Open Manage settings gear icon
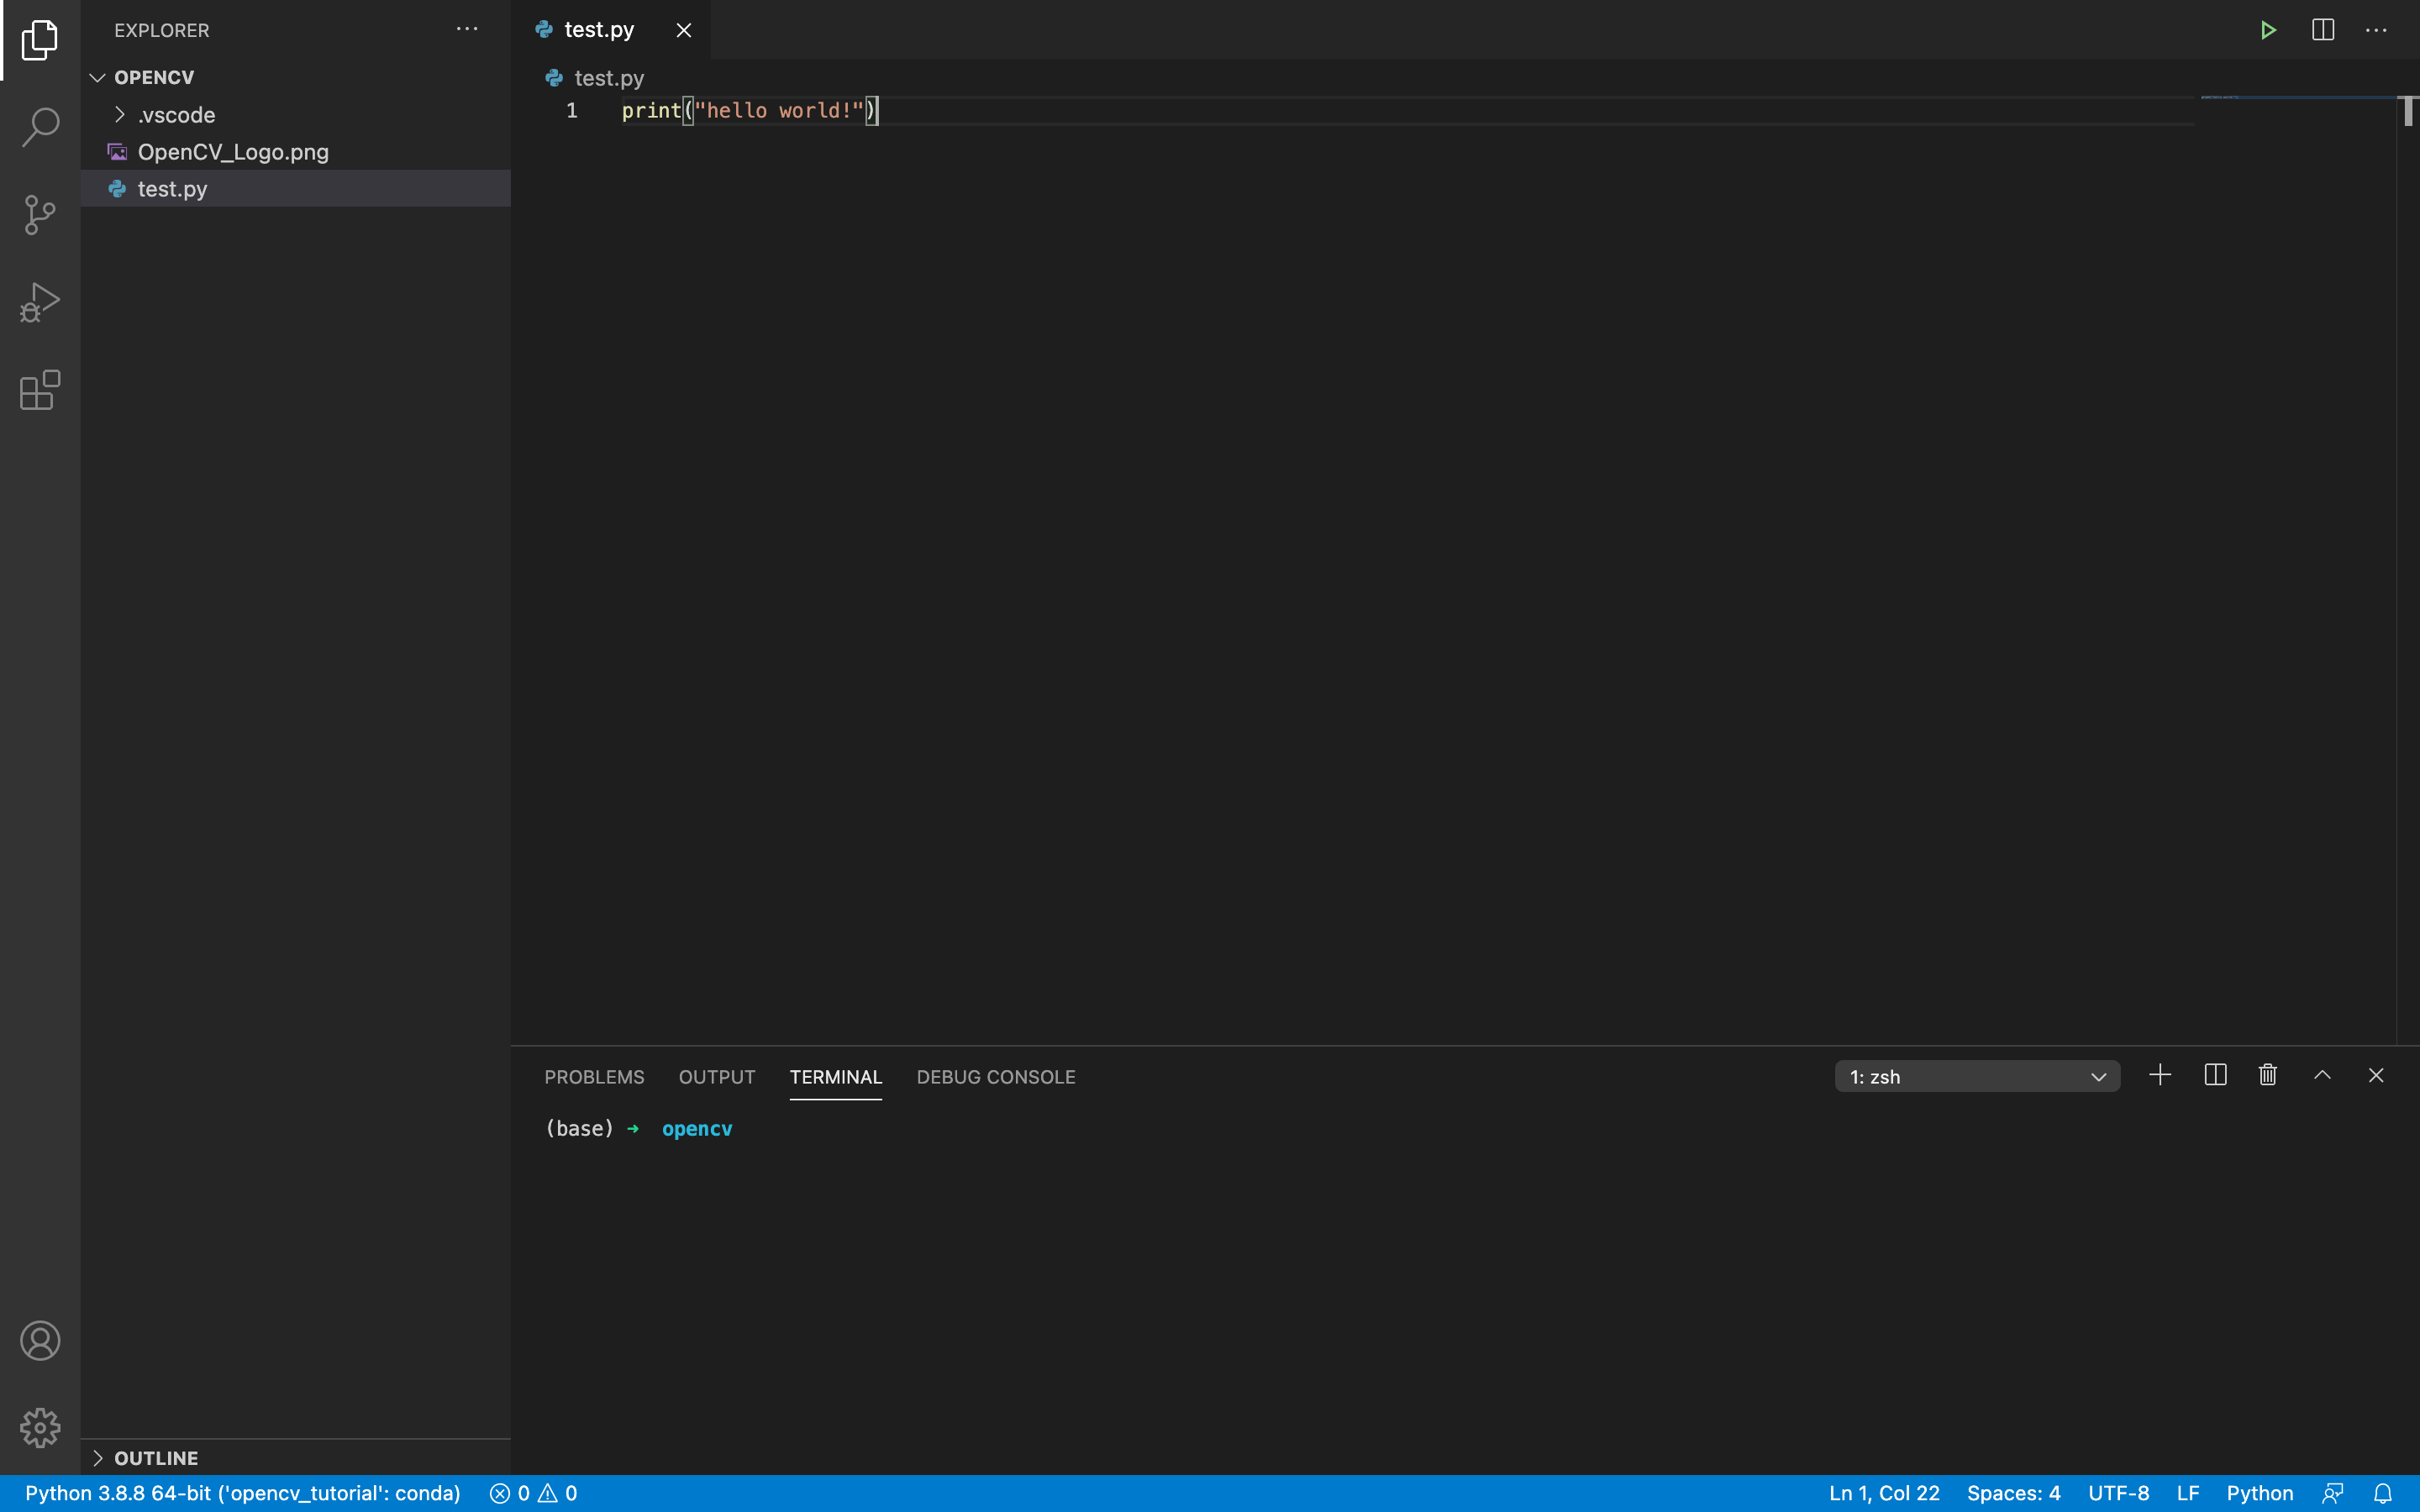2420x1512 pixels. [40, 1427]
